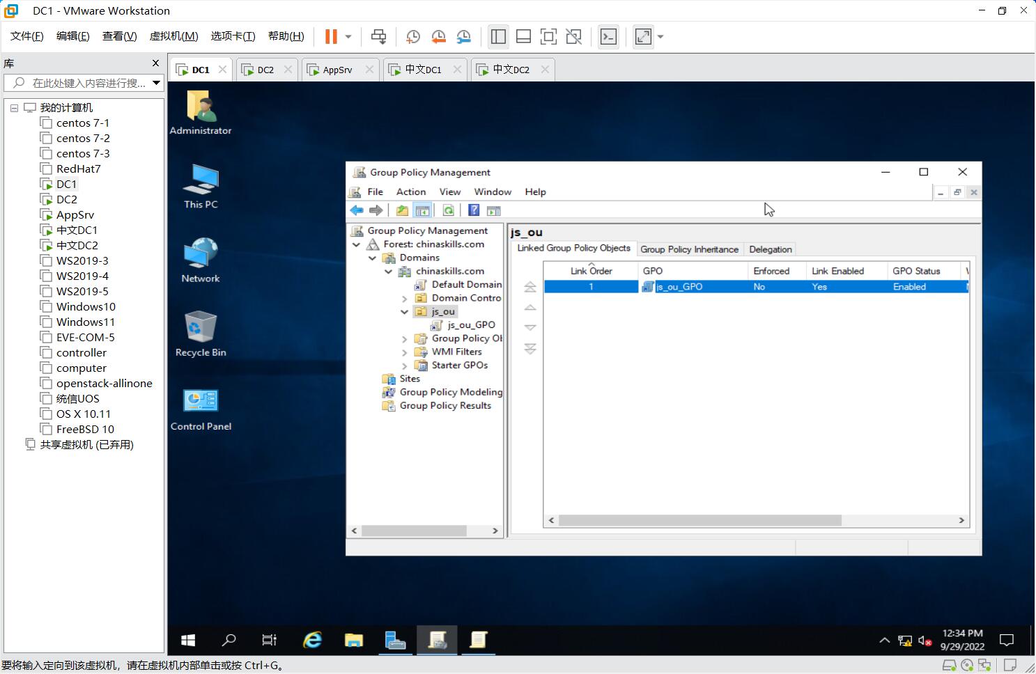
Task: Select Default Domain Policy in tree
Action: (458, 284)
